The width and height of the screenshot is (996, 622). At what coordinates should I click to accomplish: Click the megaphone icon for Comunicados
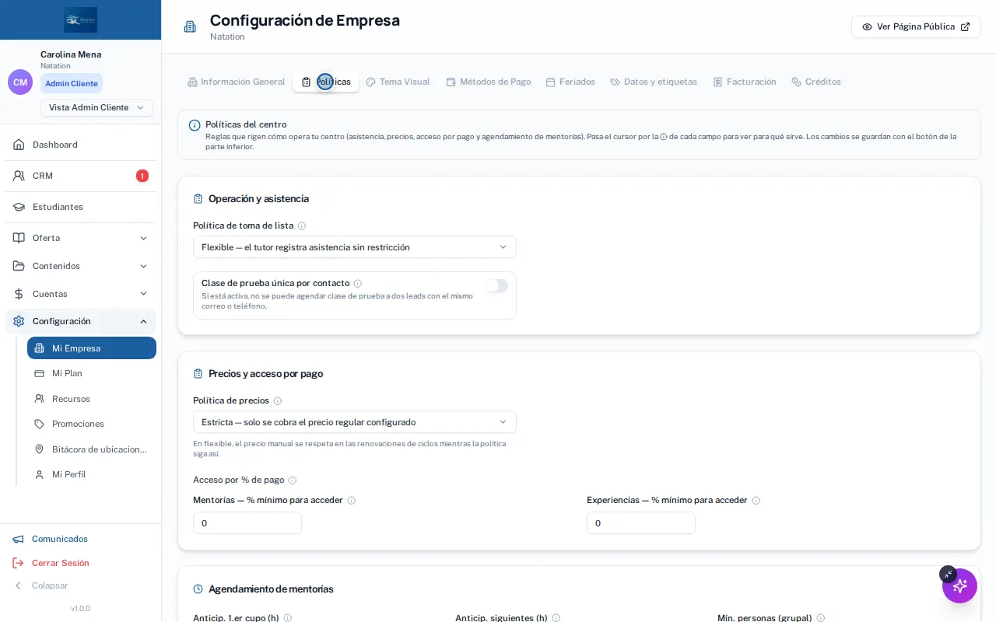point(18,539)
